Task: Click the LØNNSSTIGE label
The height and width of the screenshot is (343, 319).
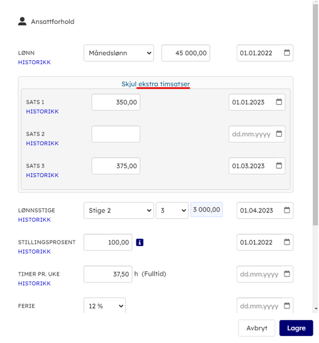Action: click(37, 210)
